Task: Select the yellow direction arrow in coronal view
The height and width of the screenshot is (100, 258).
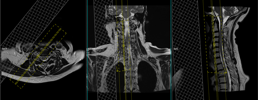Action: [x=117, y=69]
